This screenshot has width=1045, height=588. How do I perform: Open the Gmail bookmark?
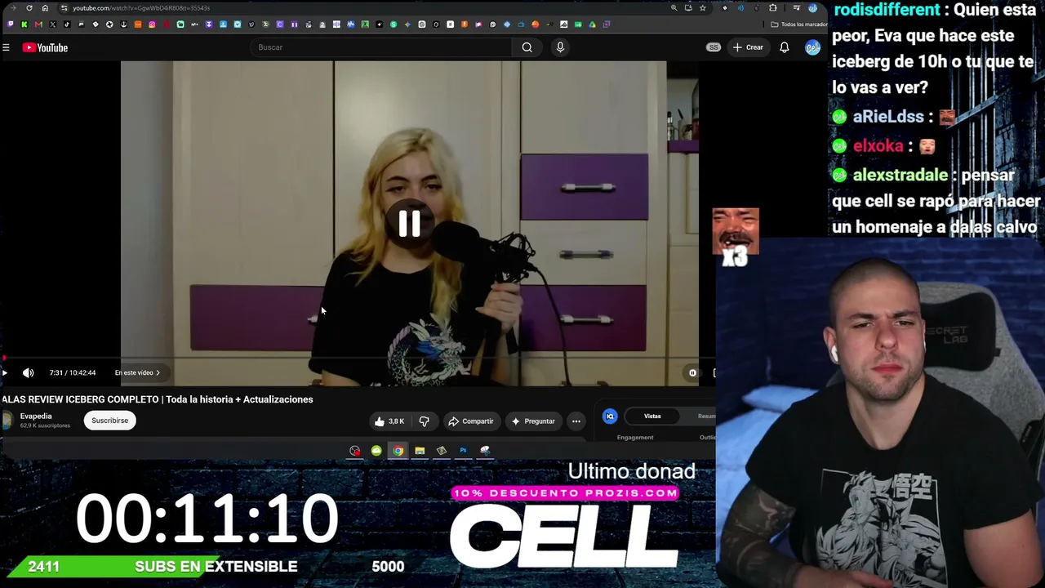pos(38,24)
